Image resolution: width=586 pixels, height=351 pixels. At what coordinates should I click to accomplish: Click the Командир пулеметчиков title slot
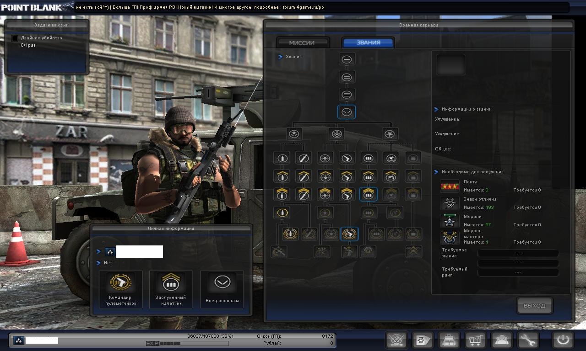pos(120,289)
